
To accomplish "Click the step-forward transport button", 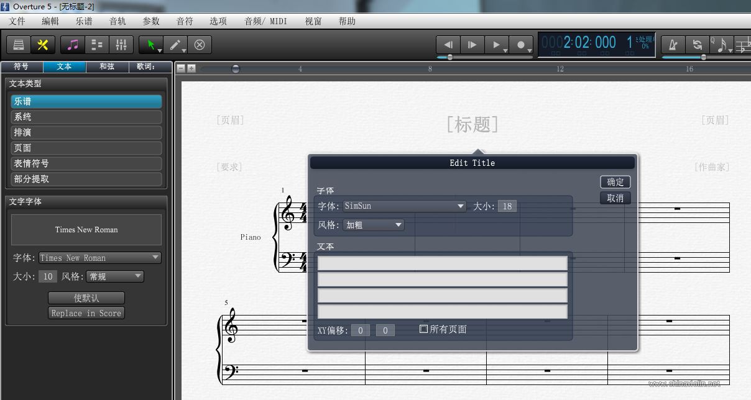I will point(472,45).
